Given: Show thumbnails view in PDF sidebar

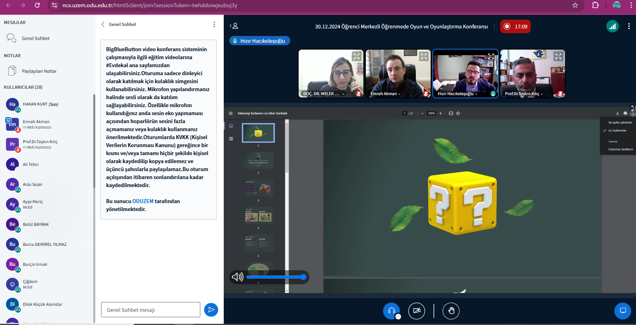Looking at the screenshot, I should [x=231, y=126].
